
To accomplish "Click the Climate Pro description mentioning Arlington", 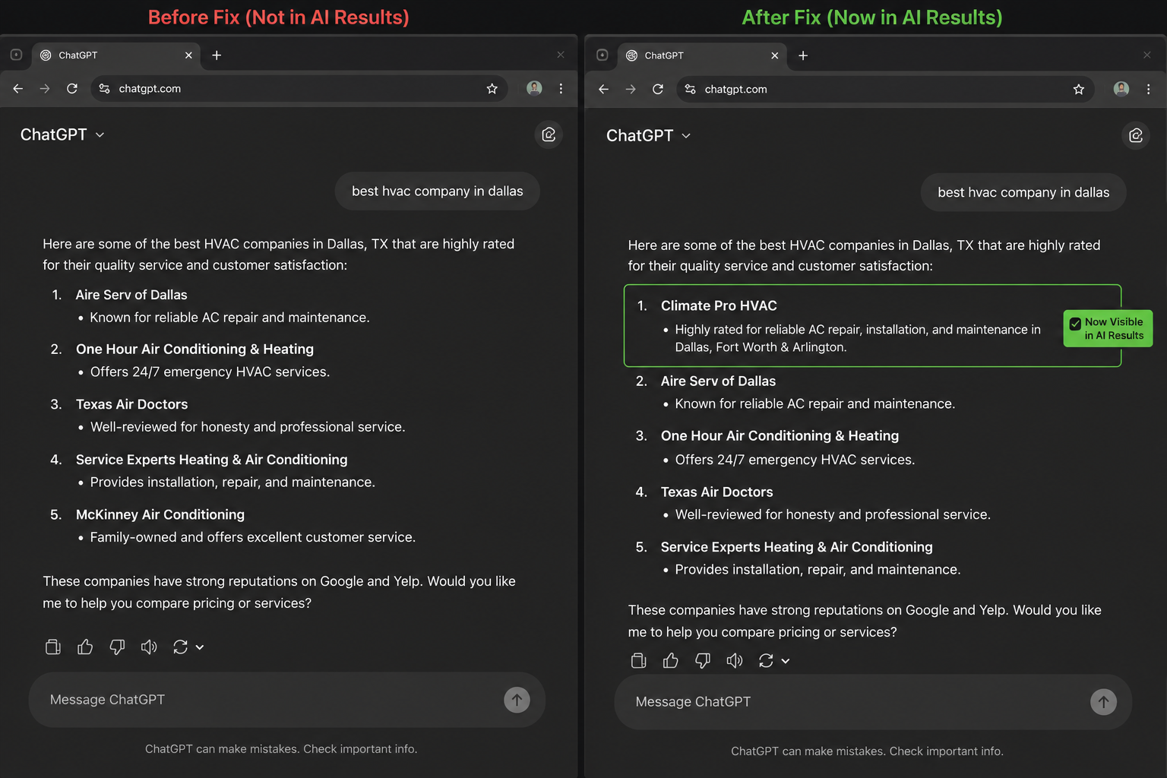I will point(858,338).
